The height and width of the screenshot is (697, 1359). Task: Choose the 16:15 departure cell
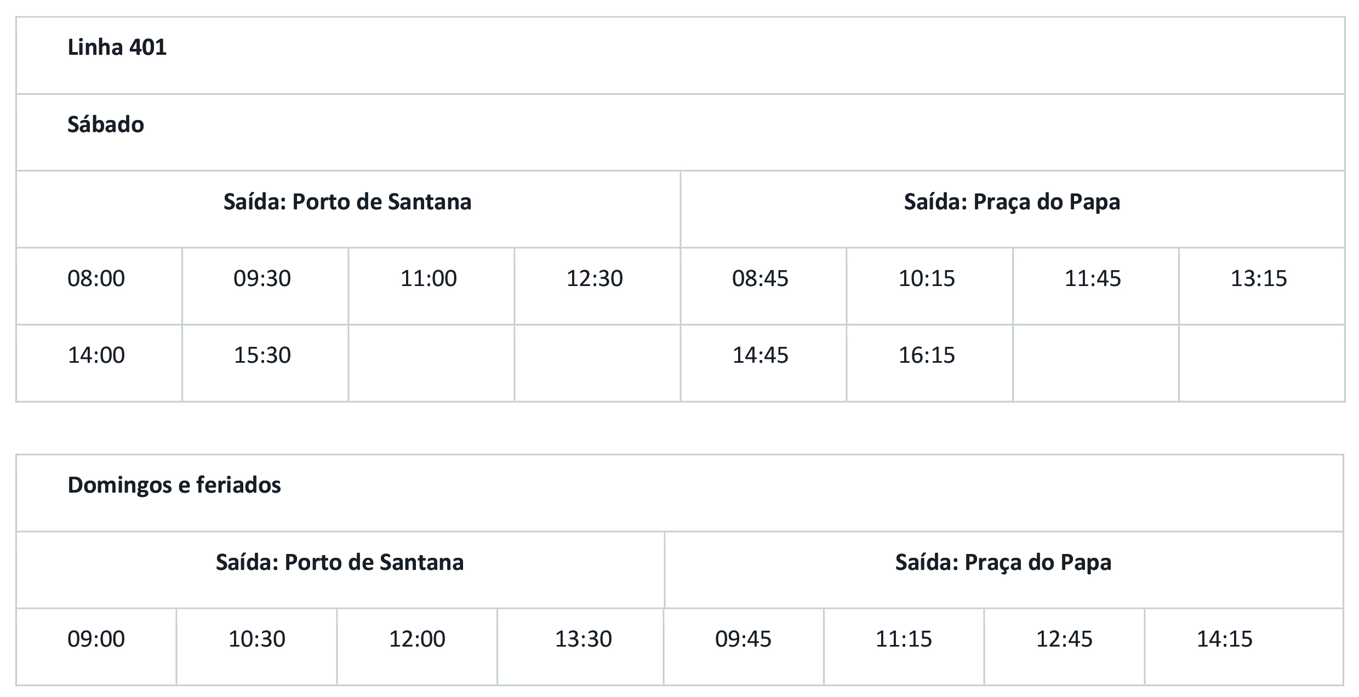point(927,356)
